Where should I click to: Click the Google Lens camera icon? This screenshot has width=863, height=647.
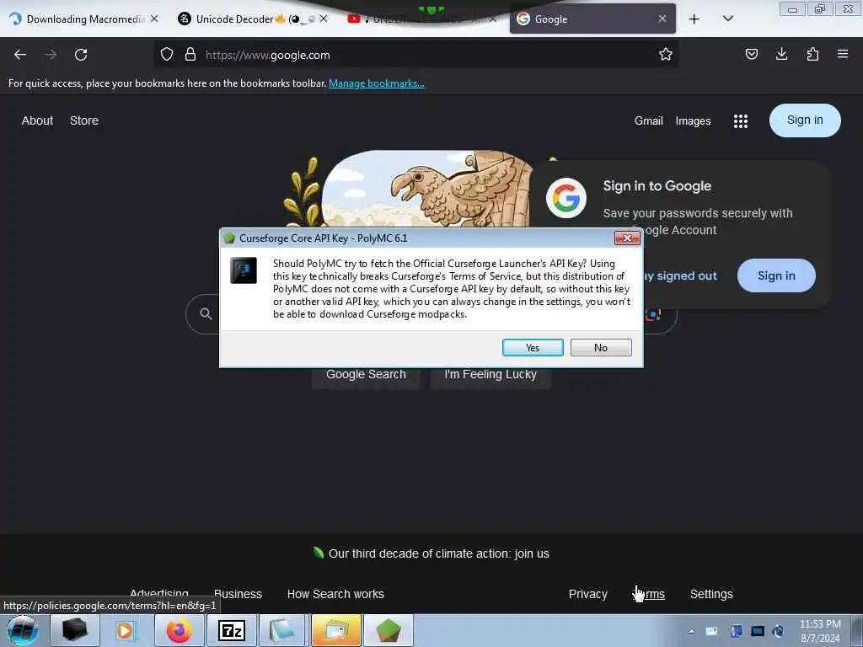653,315
